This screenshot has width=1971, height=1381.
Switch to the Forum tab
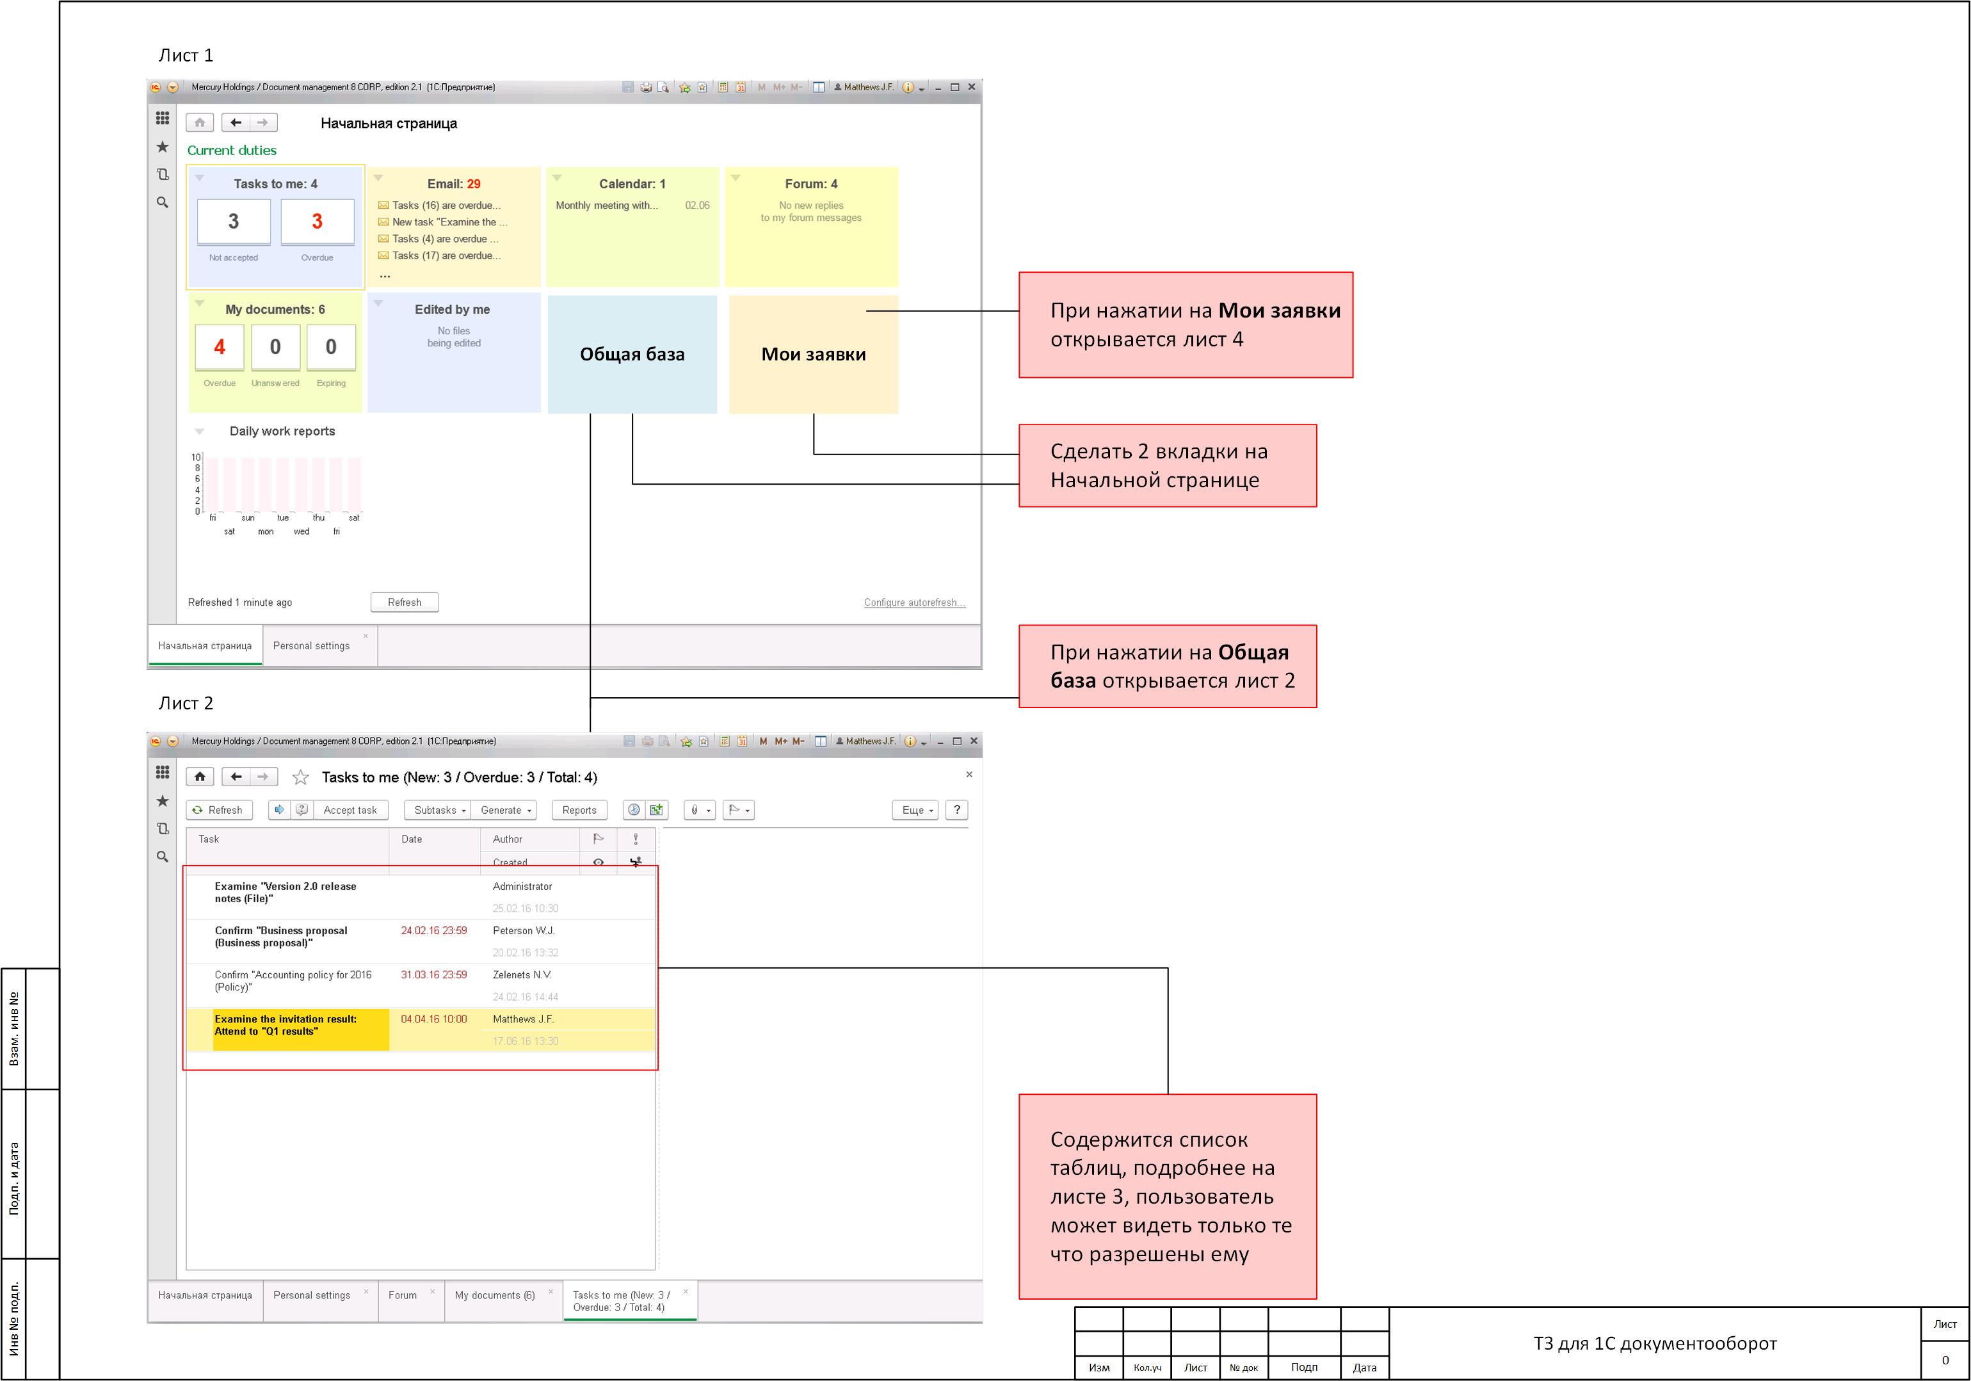click(402, 1295)
